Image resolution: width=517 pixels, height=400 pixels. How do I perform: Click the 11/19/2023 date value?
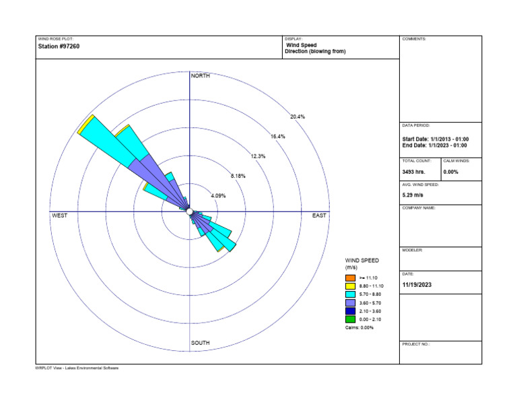[417, 285]
